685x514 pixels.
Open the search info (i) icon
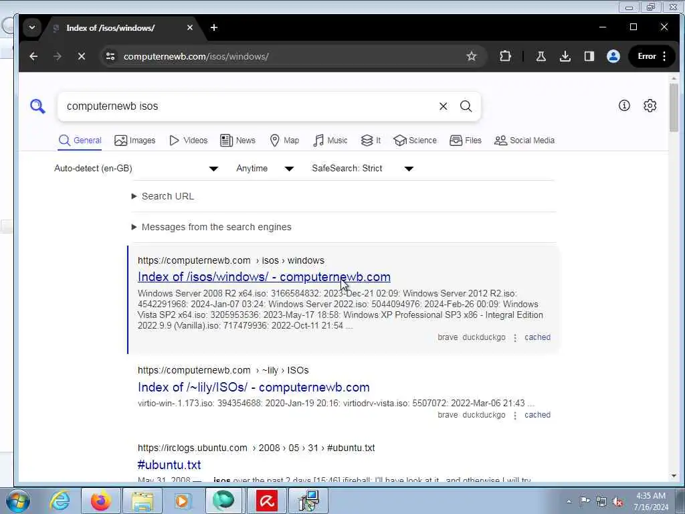[x=624, y=105]
